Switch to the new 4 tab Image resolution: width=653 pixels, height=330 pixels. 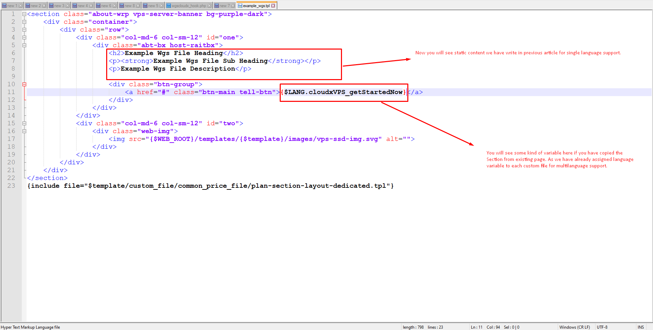tap(82, 6)
